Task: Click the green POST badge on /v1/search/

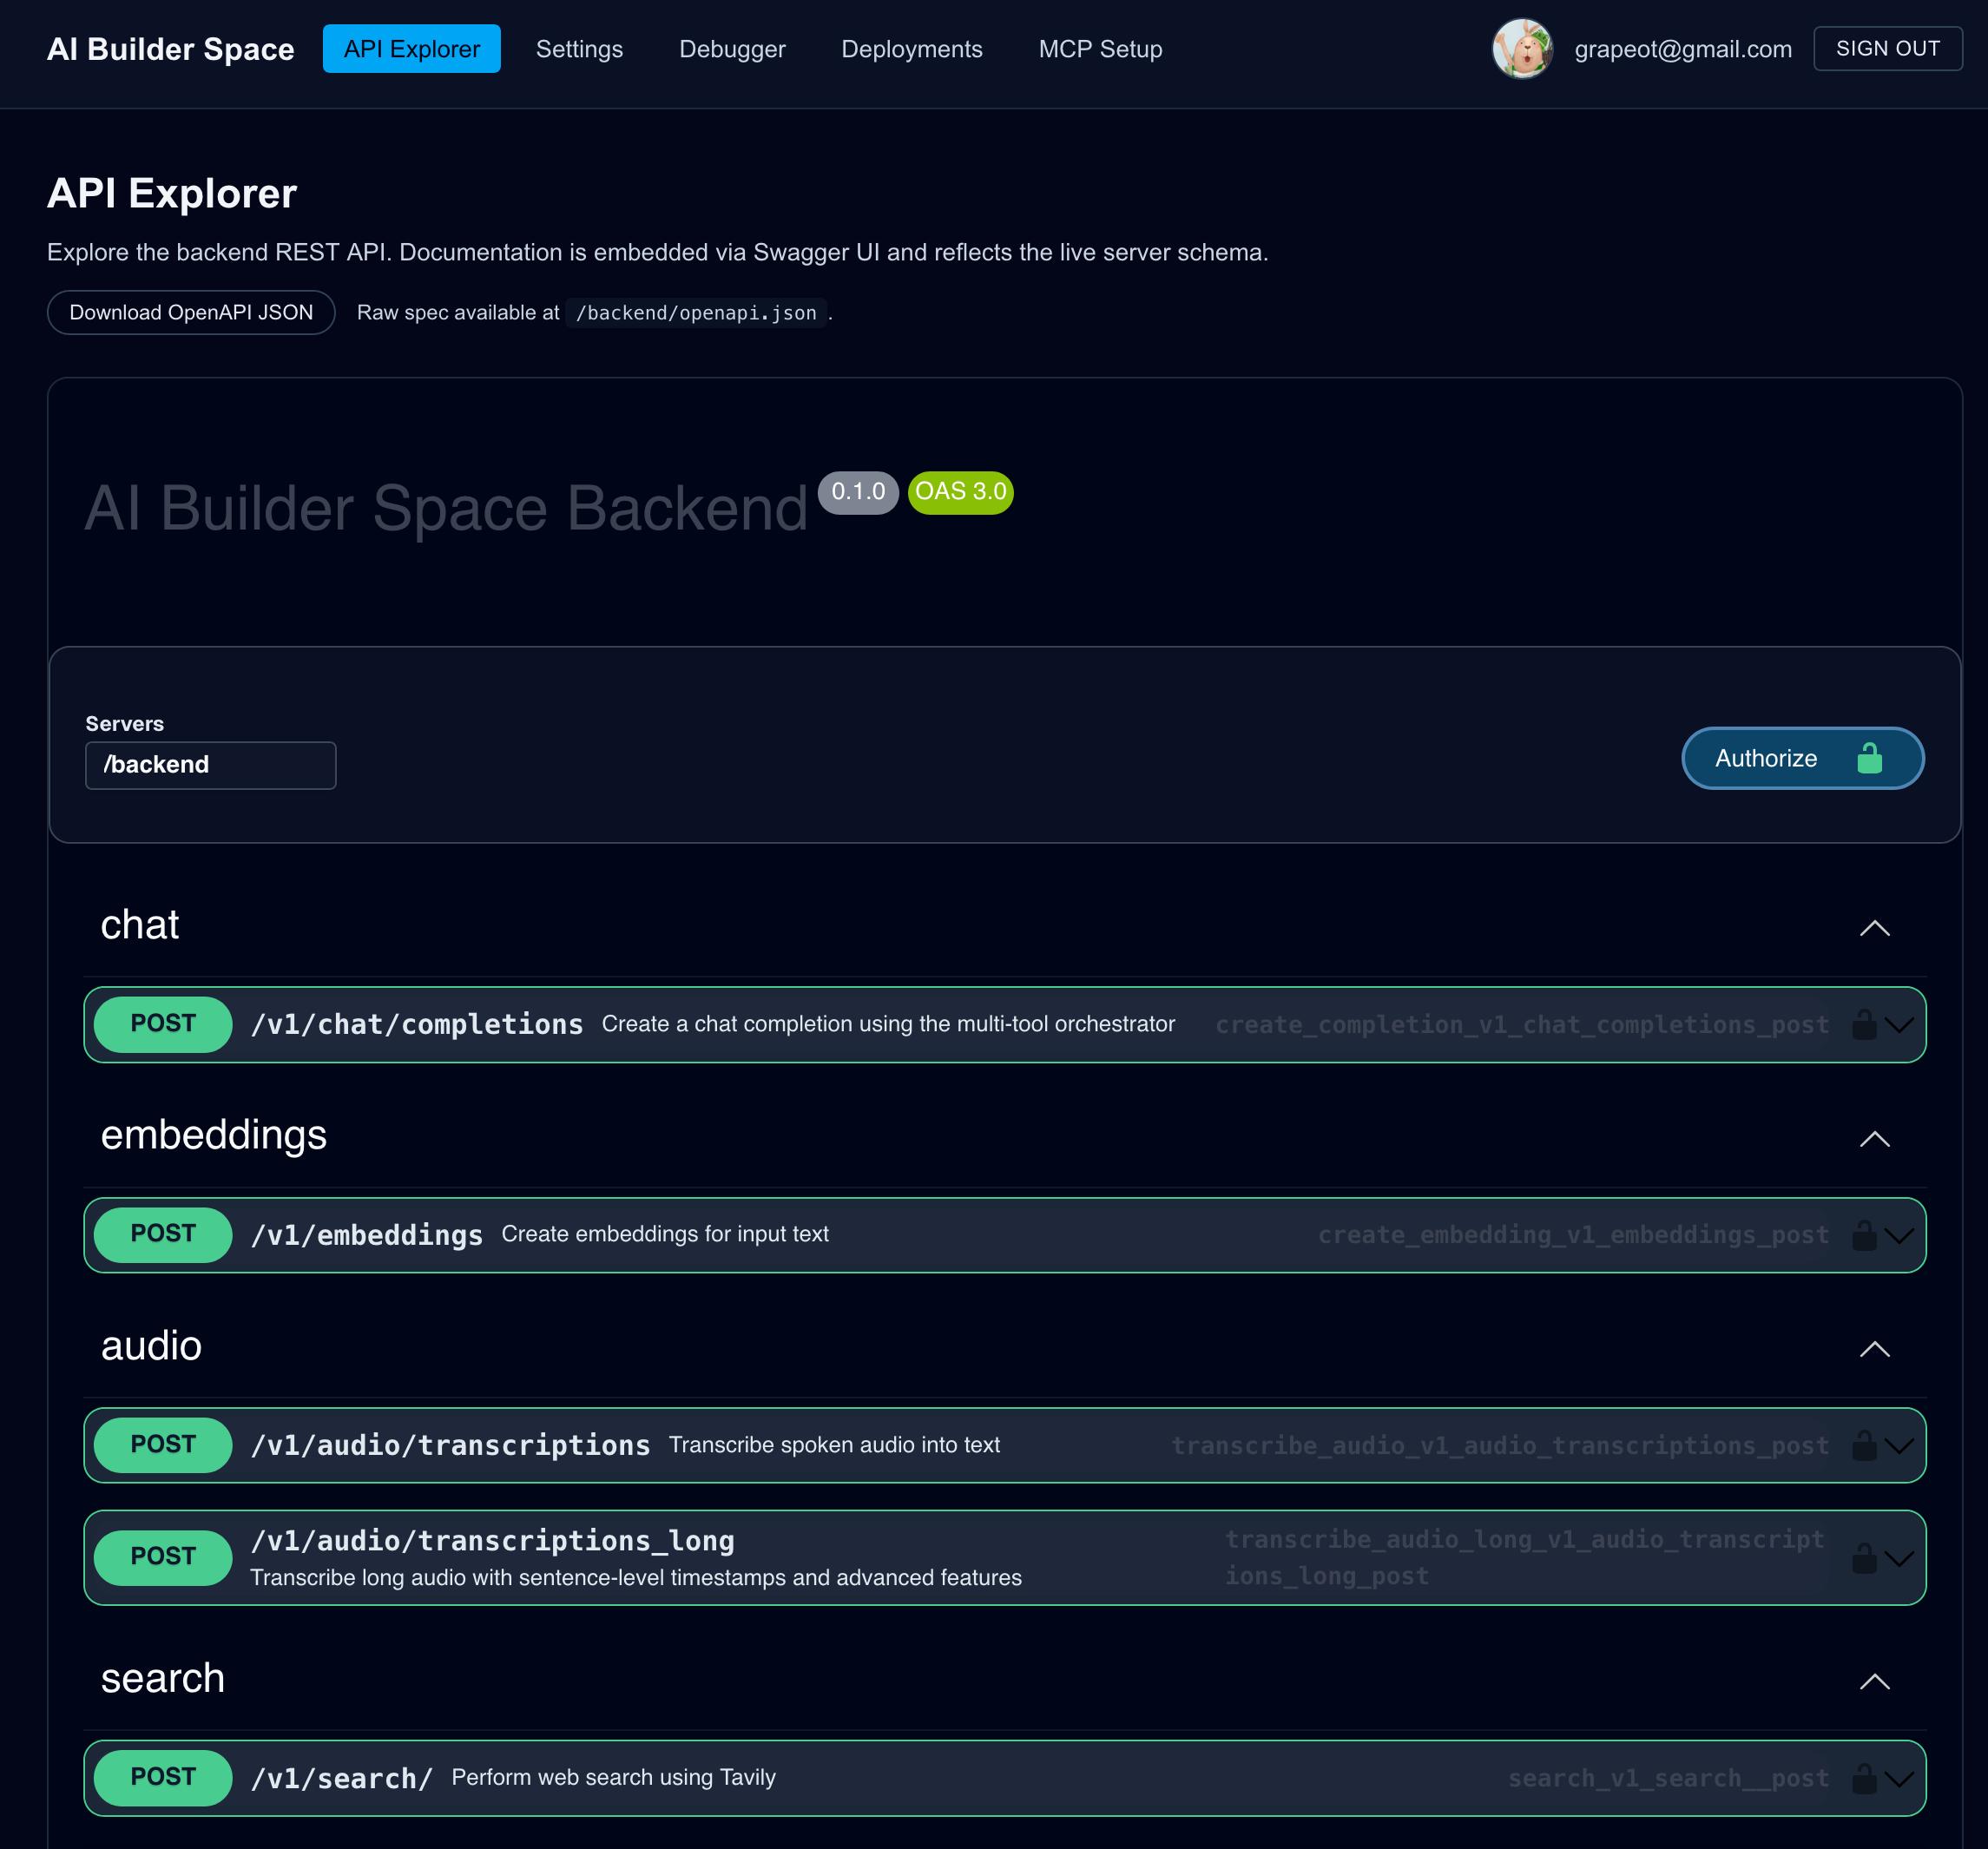Action: click(x=162, y=1777)
